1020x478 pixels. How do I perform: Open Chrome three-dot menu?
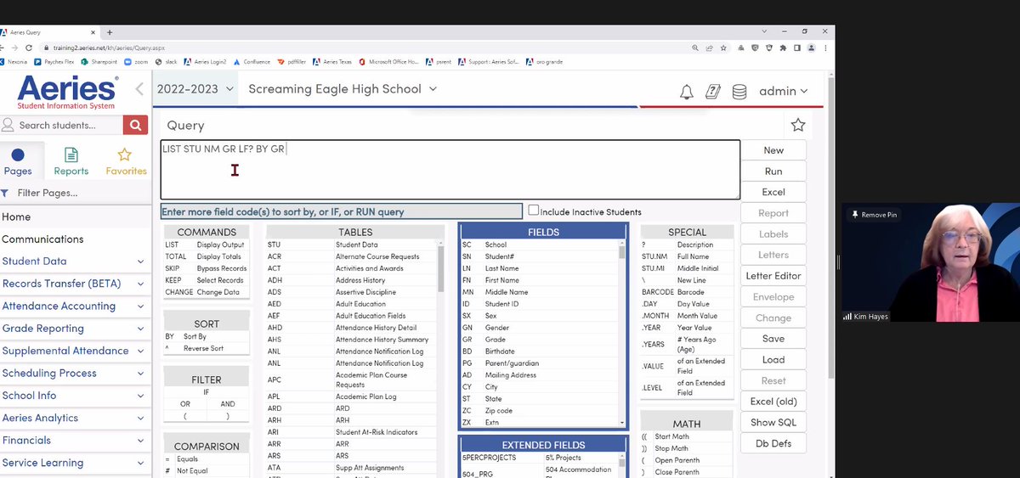[825, 48]
